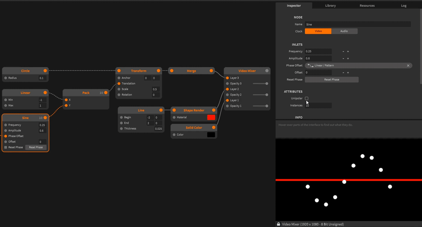Set Clock to Video
The image size is (422, 227).
318,31
